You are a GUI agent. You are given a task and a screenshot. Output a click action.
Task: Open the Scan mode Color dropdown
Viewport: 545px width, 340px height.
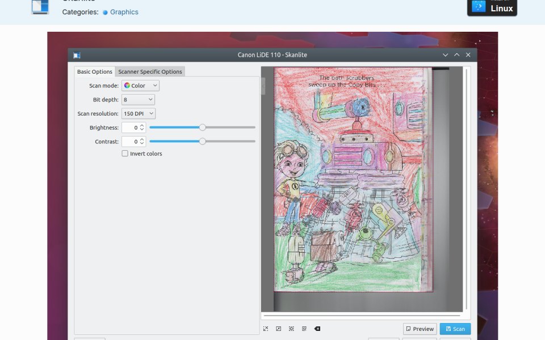pos(140,86)
